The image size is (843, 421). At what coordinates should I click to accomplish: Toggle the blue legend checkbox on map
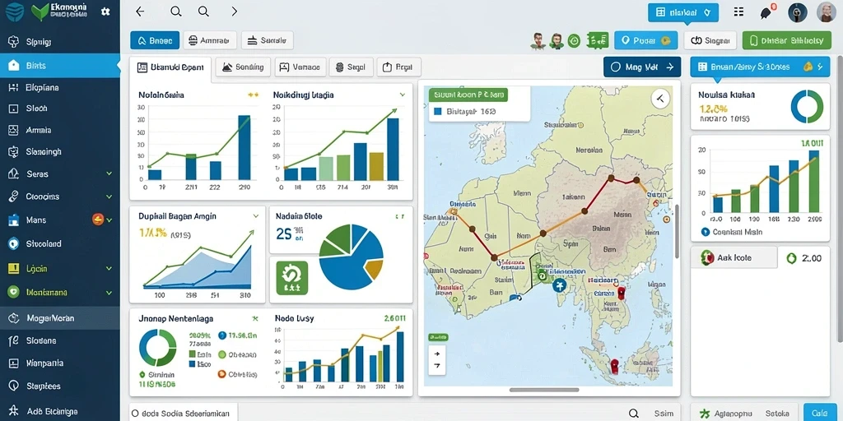(437, 112)
